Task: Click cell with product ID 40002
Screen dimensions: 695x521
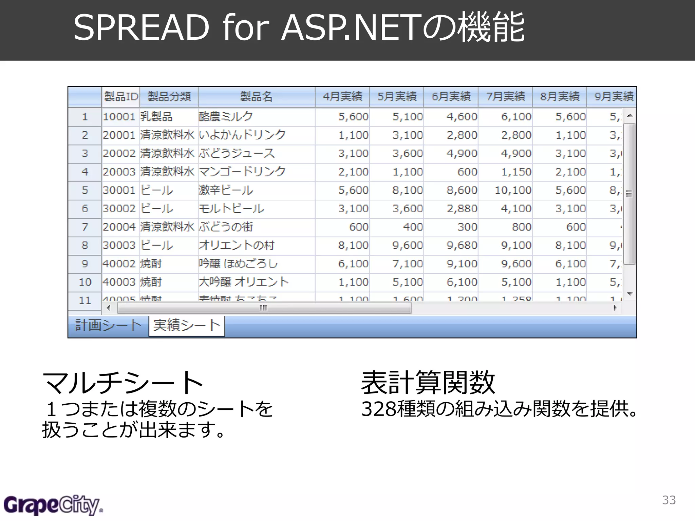Action: 120,264
